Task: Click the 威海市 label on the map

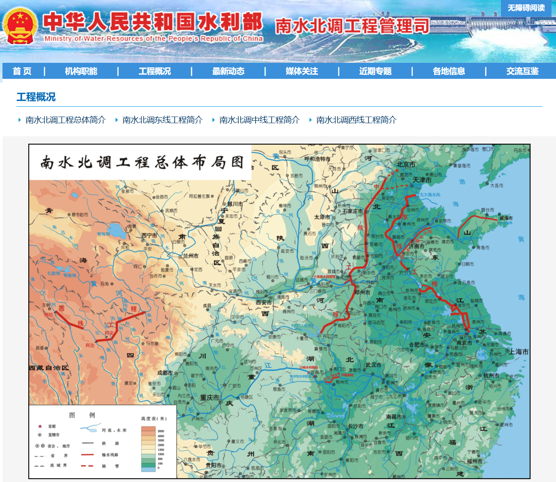Action: coord(506,218)
